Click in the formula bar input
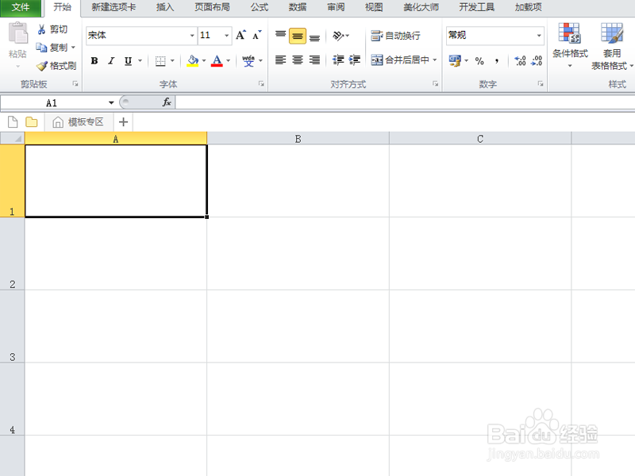 (405, 102)
